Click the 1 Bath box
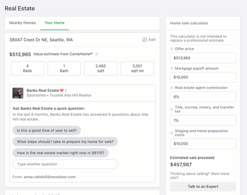The width and height of the screenshot is (247, 195). pyautogui.click(x=64, y=69)
